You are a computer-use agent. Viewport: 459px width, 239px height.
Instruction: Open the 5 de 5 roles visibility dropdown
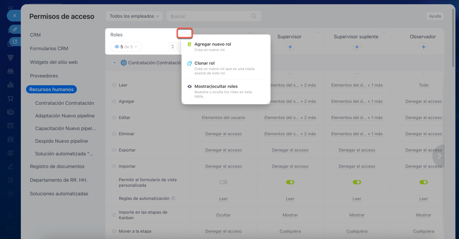pos(126,47)
